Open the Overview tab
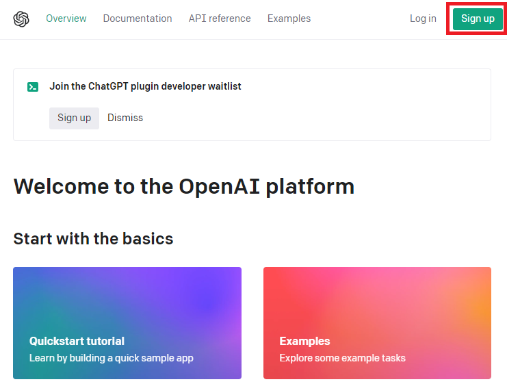The height and width of the screenshot is (384, 507). click(x=66, y=18)
